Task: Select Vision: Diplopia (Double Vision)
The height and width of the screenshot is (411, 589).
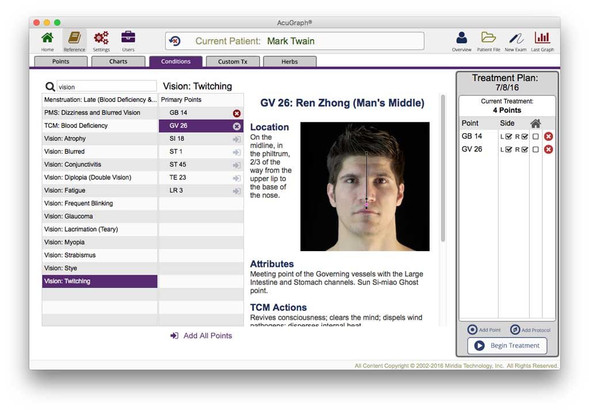Action: [100, 178]
